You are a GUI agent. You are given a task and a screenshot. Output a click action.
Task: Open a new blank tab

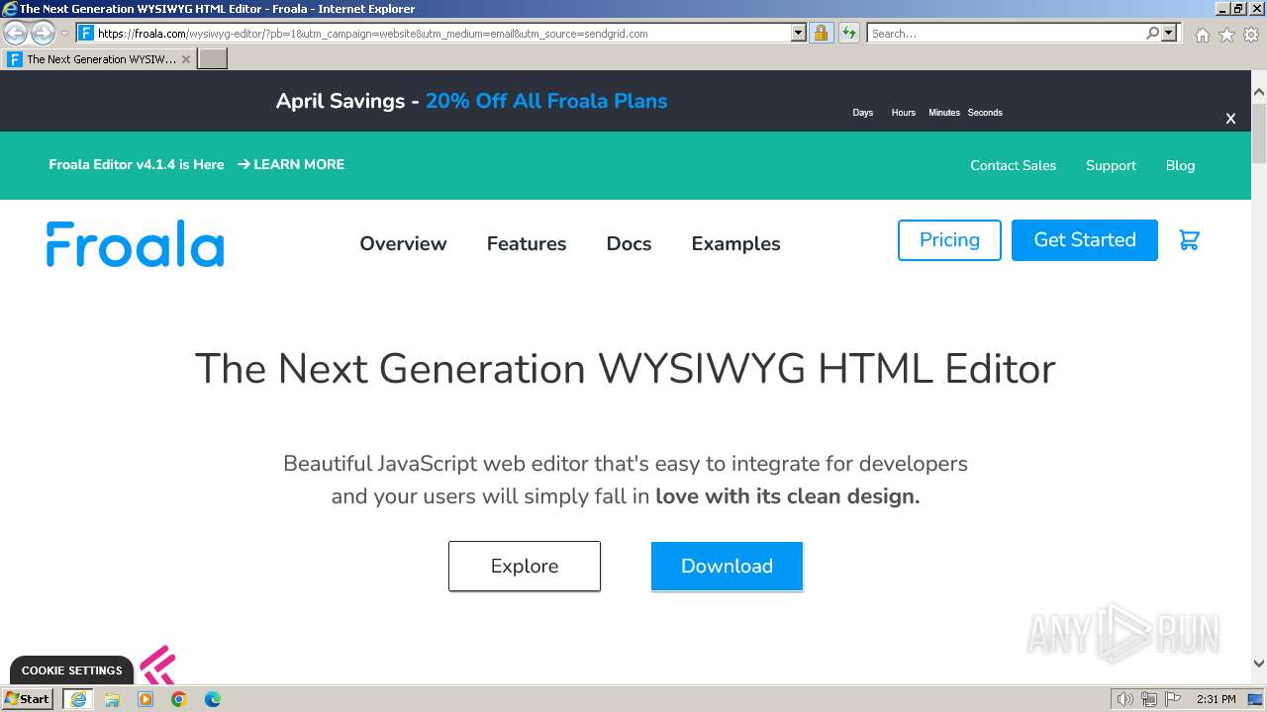pyautogui.click(x=213, y=59)
